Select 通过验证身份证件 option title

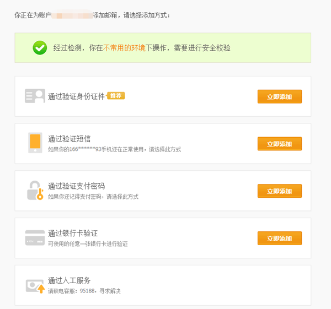pos(76,96)
